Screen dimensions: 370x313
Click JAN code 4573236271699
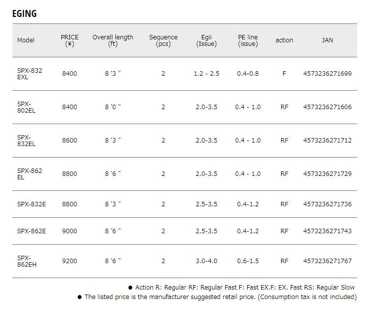(x=327, y=74)
